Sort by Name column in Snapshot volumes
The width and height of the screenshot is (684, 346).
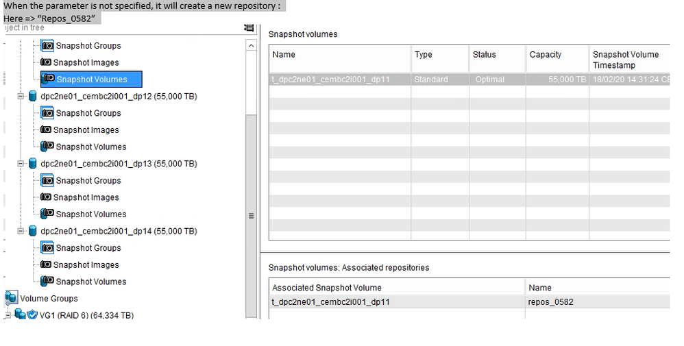tap(340, 59)
